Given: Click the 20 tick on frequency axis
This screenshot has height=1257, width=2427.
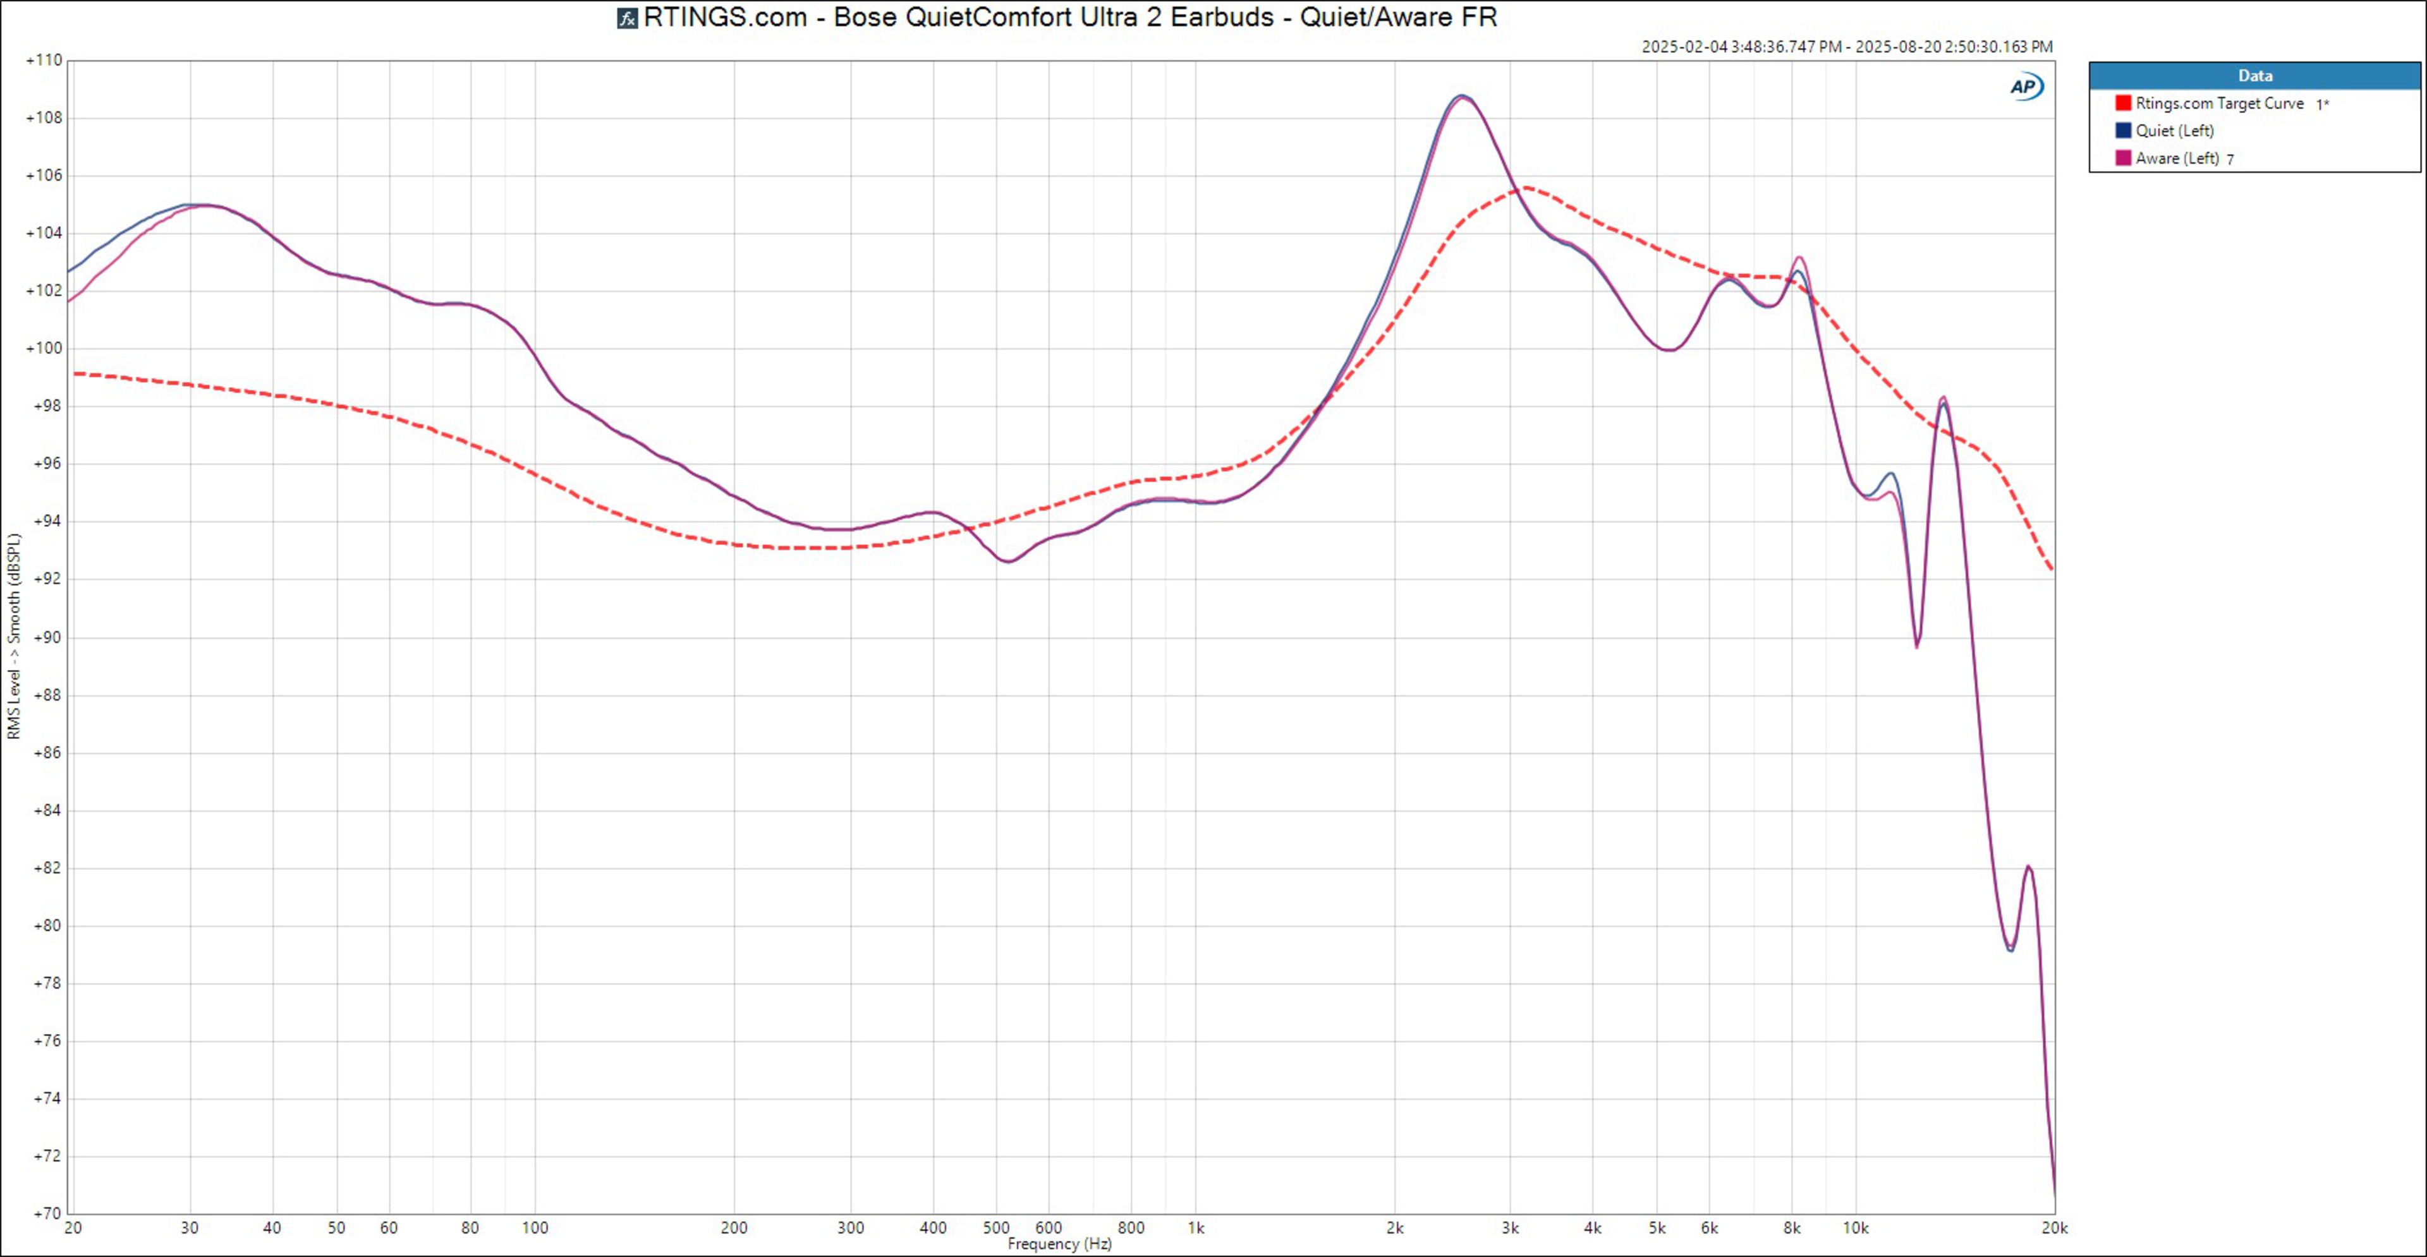Looking at the screenshot, I should pyautogui.click(x=73, y=1228).
